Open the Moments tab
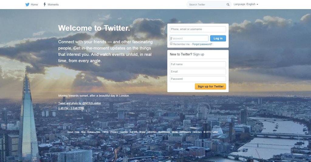 coord(51,4)
